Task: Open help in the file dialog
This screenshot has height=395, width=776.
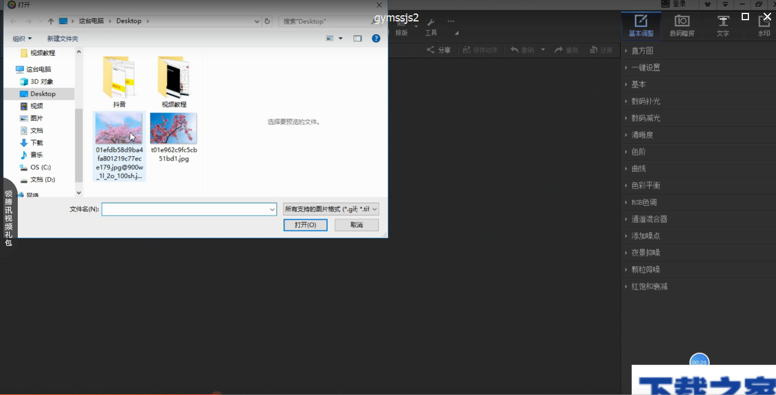Action: (x=376, y=39)
